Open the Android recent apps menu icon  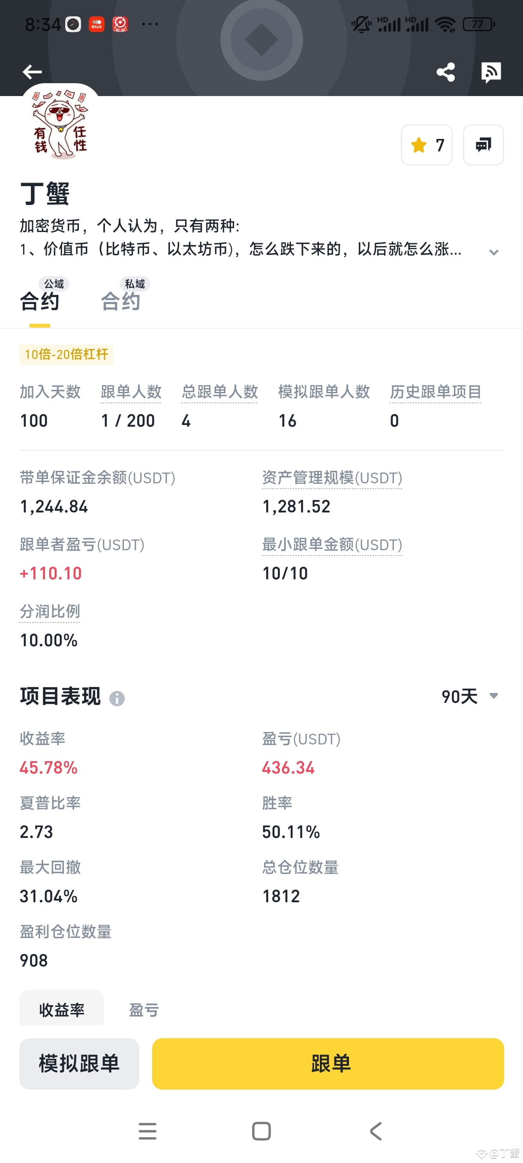(147, 1131)
